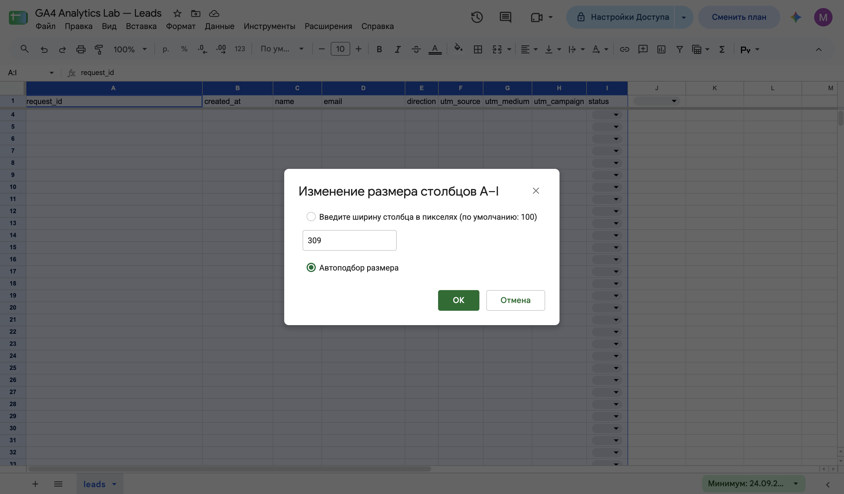Open the Расширения menu

tap(328, 26)
